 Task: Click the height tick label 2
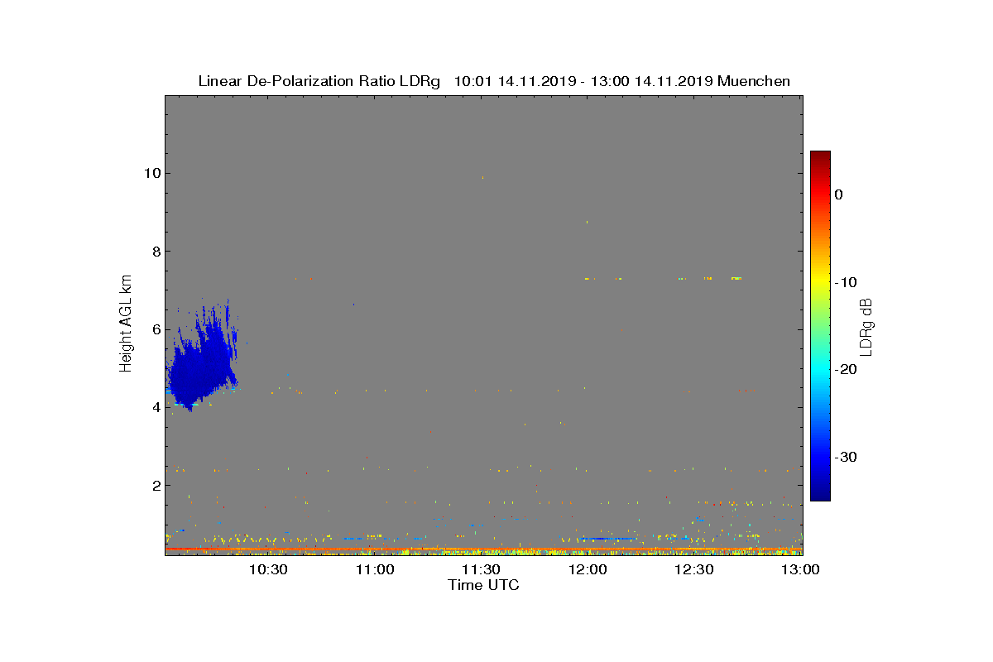[155, 485]
